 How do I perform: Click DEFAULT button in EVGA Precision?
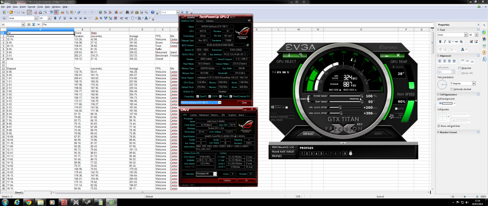click(308, 134)
